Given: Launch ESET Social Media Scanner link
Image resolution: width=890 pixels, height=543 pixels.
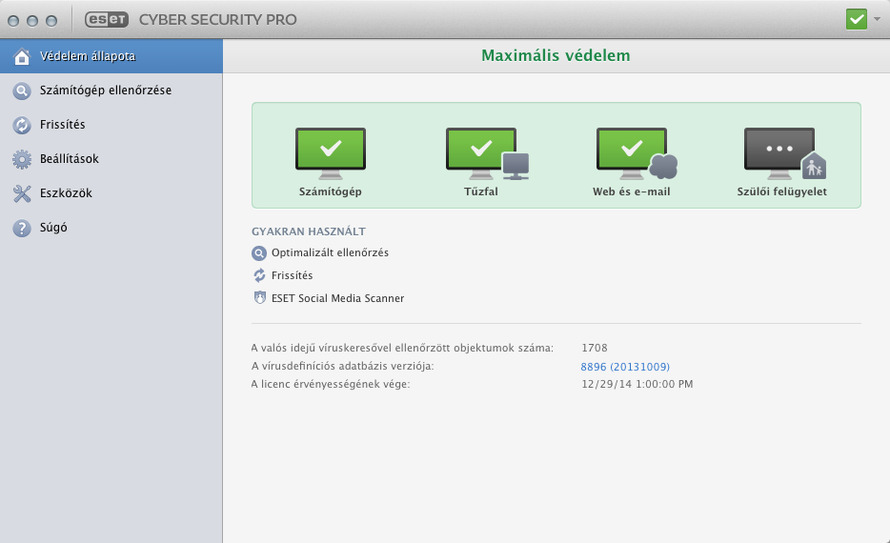Looking at the screenshot, I should point(337,298).
